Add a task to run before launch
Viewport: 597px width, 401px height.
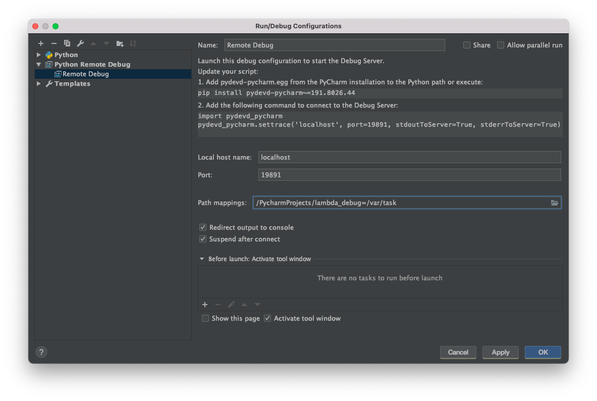205,305
